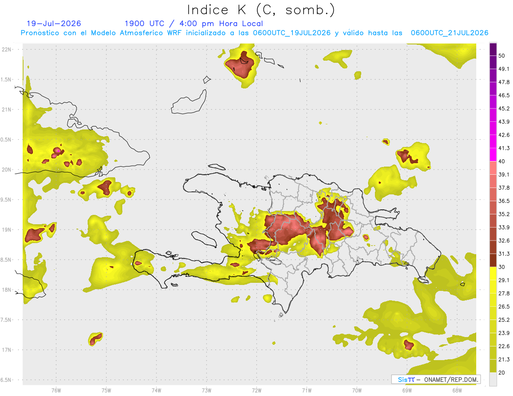The width and height of the screenshot is (513, 396).
Task: Click the longitude axis label "73W"
Action: point(206,391)
